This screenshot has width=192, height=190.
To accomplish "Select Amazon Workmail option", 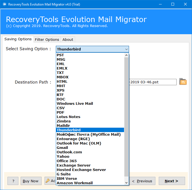I will tap(90, 183).
